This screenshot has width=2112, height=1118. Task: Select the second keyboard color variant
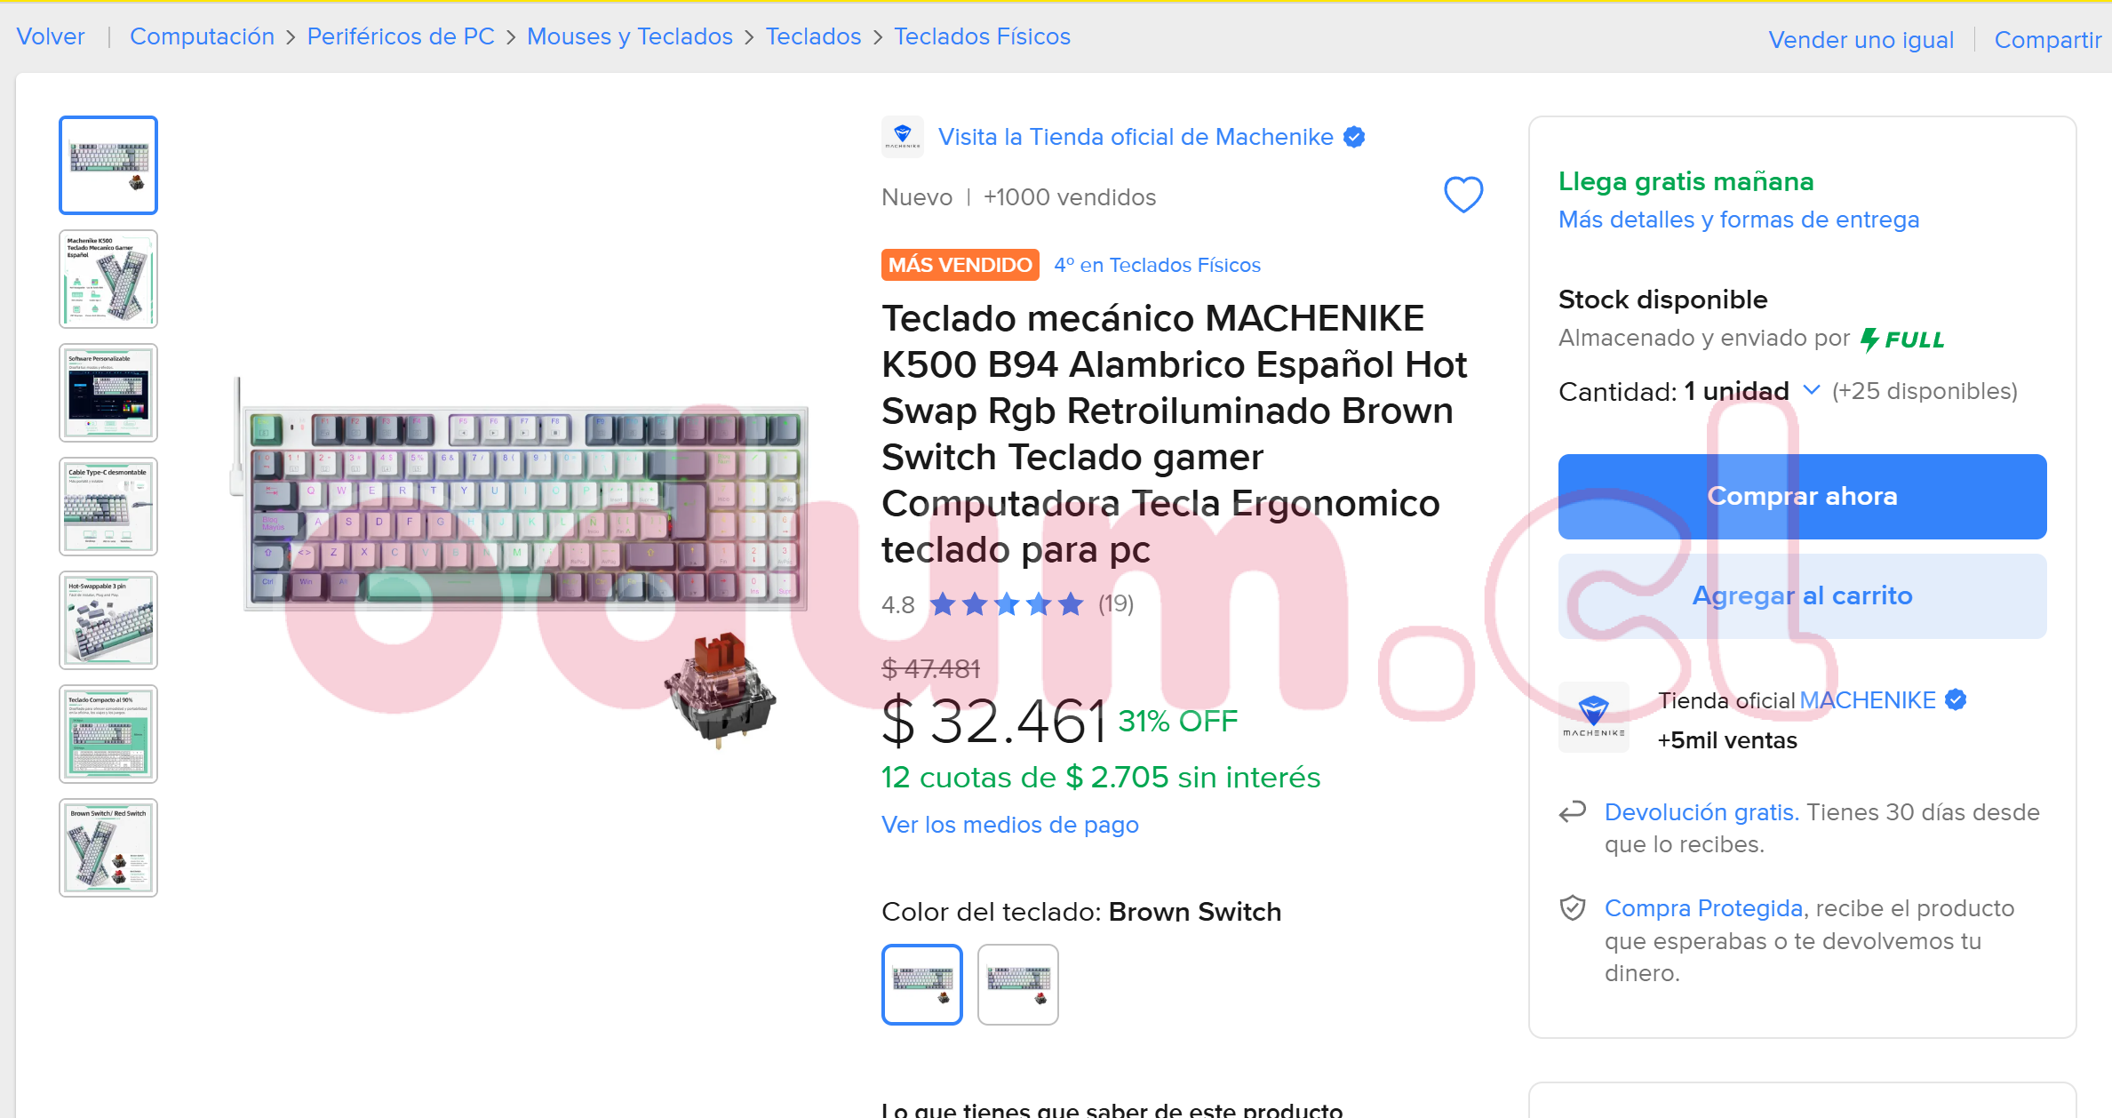(1017, 984)
